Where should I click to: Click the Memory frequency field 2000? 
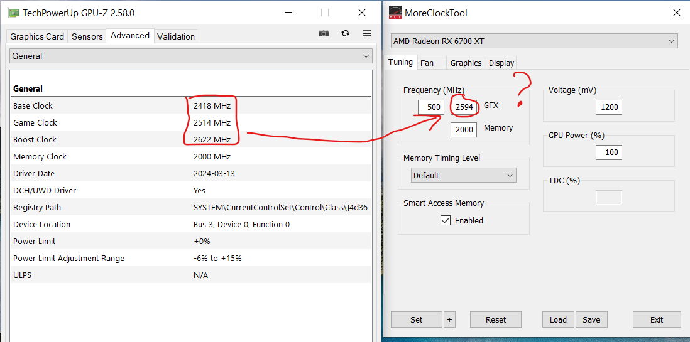point(464,130)
